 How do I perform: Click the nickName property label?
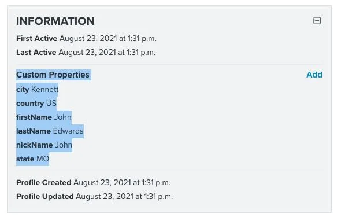pyautogui.click(x=35, y=145)
